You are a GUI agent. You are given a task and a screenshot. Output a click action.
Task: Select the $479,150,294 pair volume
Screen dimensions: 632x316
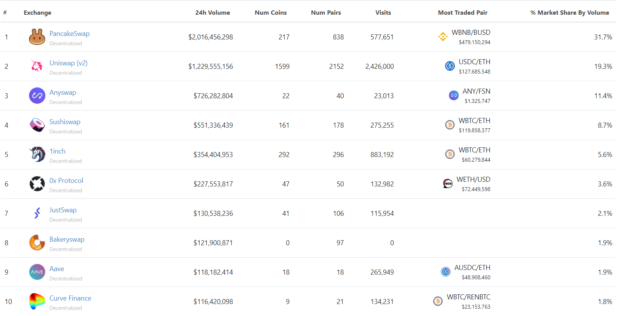pos(475,43)
